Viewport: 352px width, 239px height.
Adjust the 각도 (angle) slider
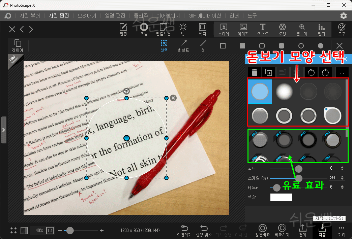(x=299, y=169)
